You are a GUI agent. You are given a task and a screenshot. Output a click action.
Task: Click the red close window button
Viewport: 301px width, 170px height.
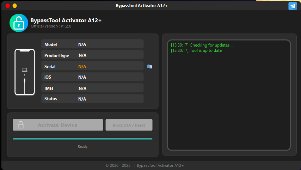click(x=7, y=6)
